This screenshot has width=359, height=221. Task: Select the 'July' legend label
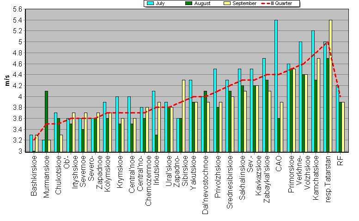click(x=160, y=3)
